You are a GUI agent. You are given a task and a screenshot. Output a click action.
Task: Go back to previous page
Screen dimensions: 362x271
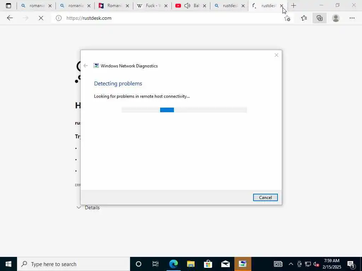[10, 18]
